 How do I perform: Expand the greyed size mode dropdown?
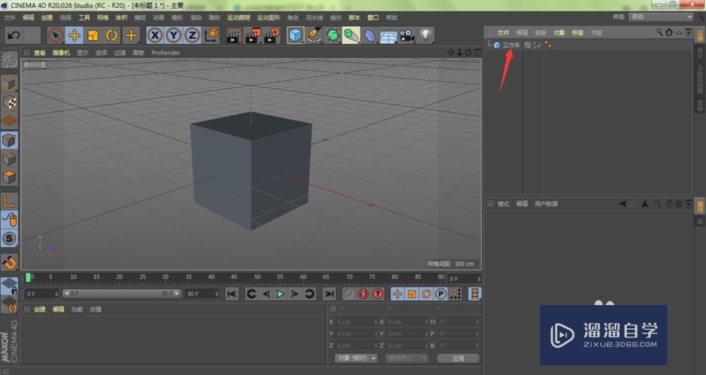point(407,358)
